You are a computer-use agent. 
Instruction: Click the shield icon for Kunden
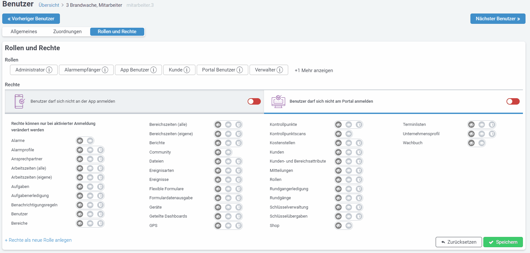tap(359, 152)
